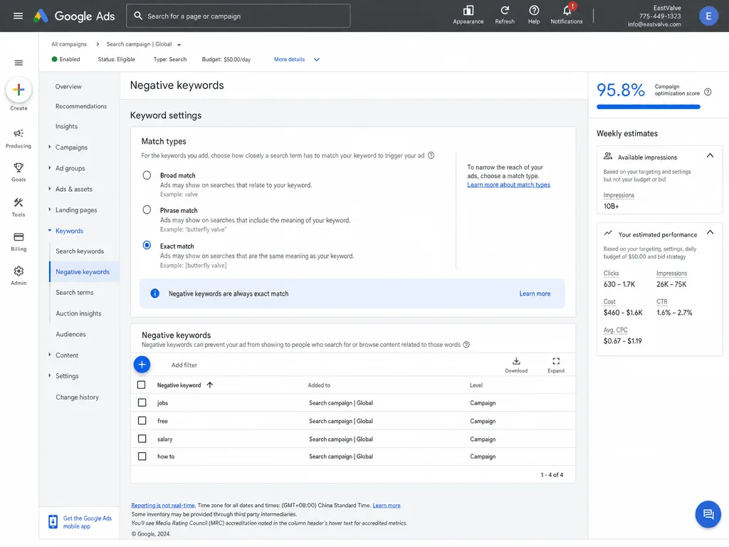The height and width of the screenshot is (547, 729).
Task: Click the Add filter field
Action: point(184,365)
